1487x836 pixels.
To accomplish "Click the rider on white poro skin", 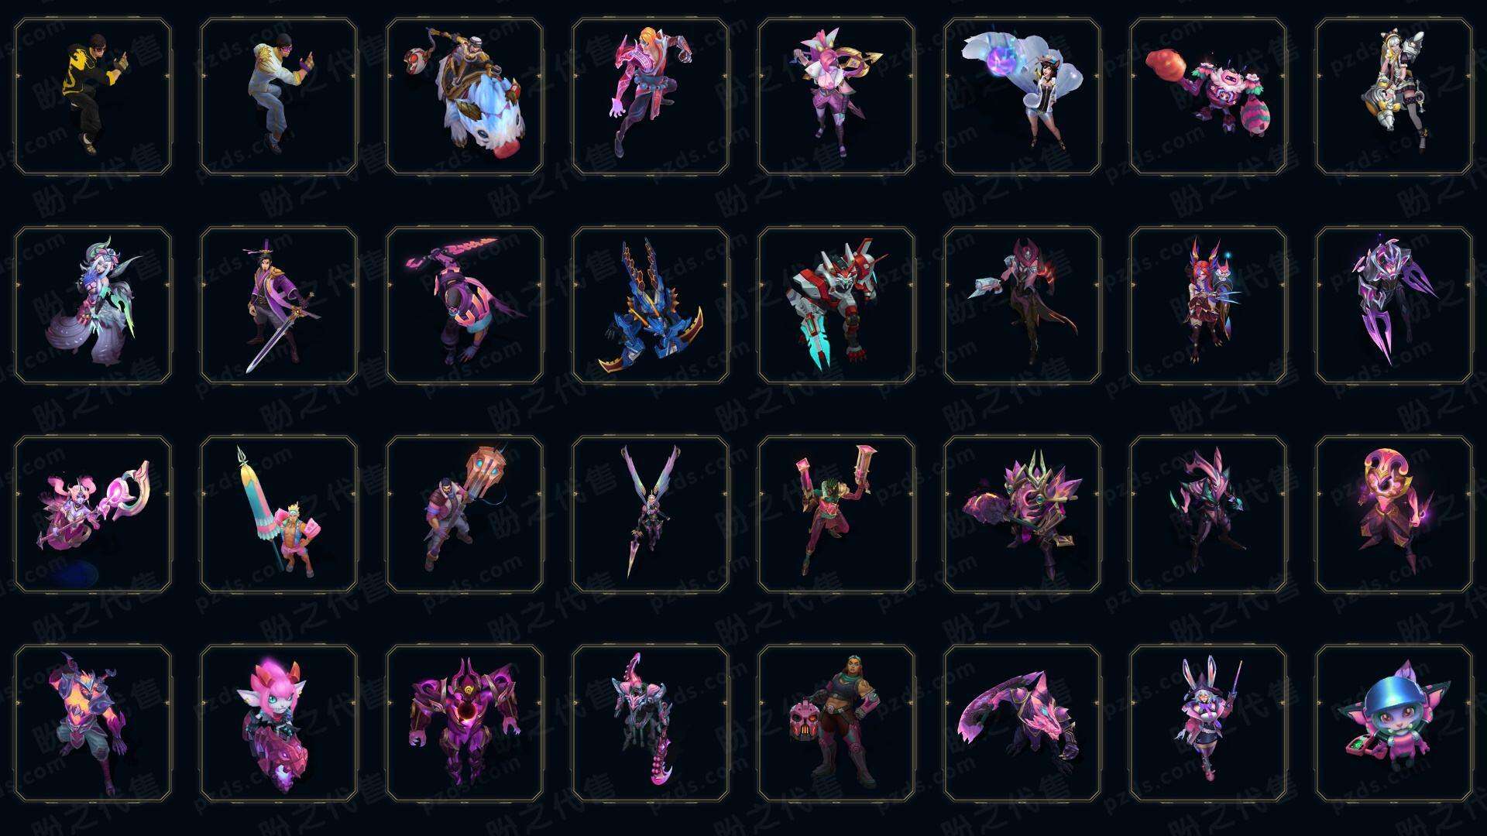I will [465, 97].
